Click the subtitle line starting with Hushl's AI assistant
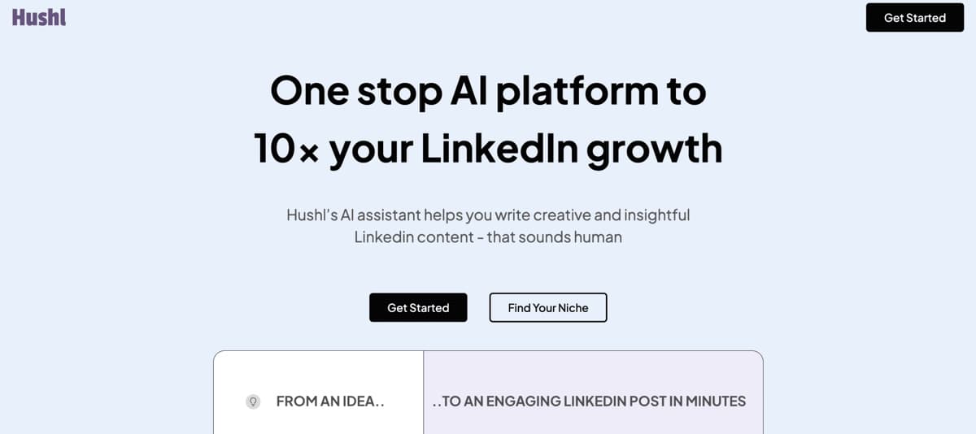Screen dimensions: 976x434 pyautogui.click(x=488, y=215)
